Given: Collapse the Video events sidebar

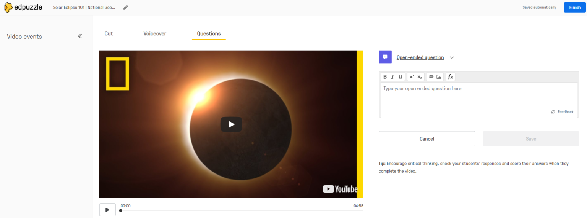Looking at the screenshot, I should point(80,37).
